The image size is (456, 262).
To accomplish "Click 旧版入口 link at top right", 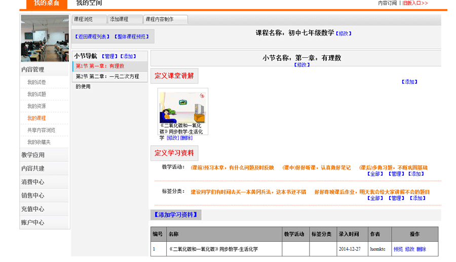I will (415, 3).
